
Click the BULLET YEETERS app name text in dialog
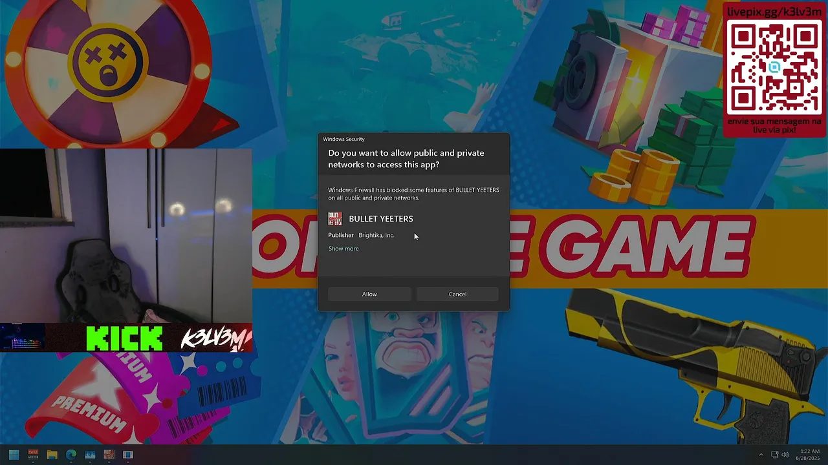(381, 219)
